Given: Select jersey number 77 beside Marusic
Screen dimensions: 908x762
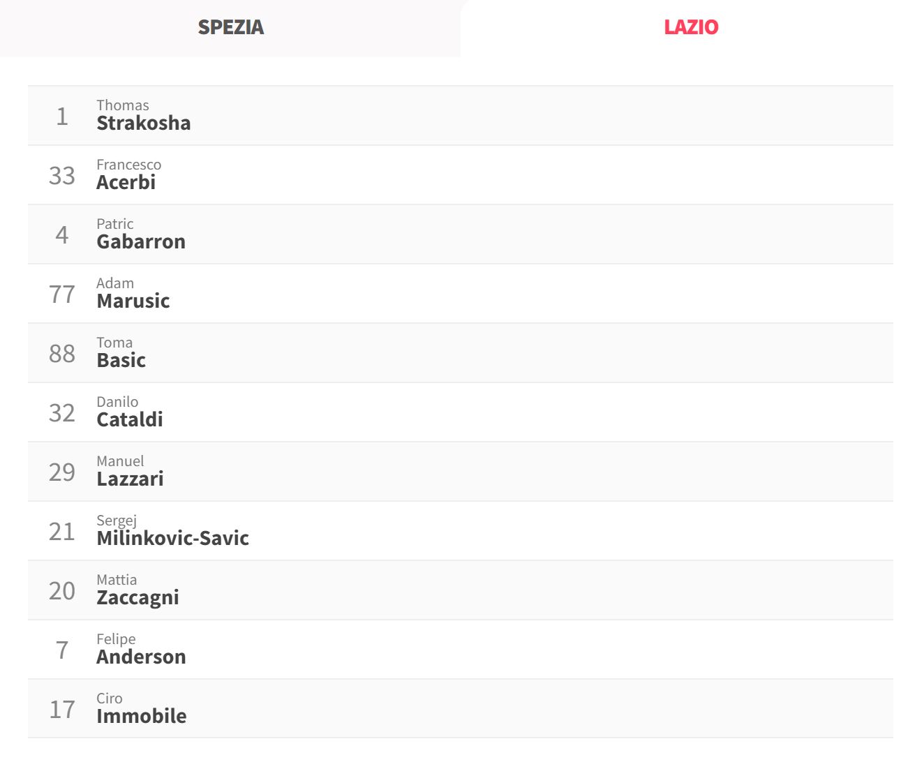Looking at the screenshot, I should tap(62, 294).
